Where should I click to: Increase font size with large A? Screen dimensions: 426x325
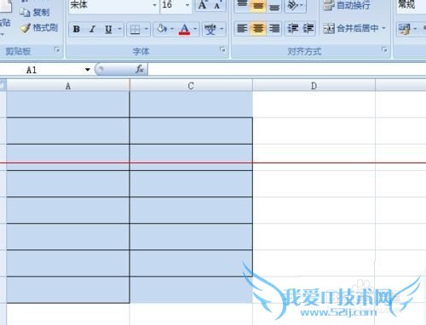(x=203, y=5)
